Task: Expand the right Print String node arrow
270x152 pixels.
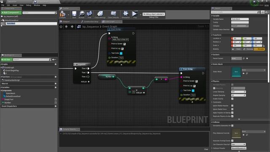Action: click(x=192, y=102)
